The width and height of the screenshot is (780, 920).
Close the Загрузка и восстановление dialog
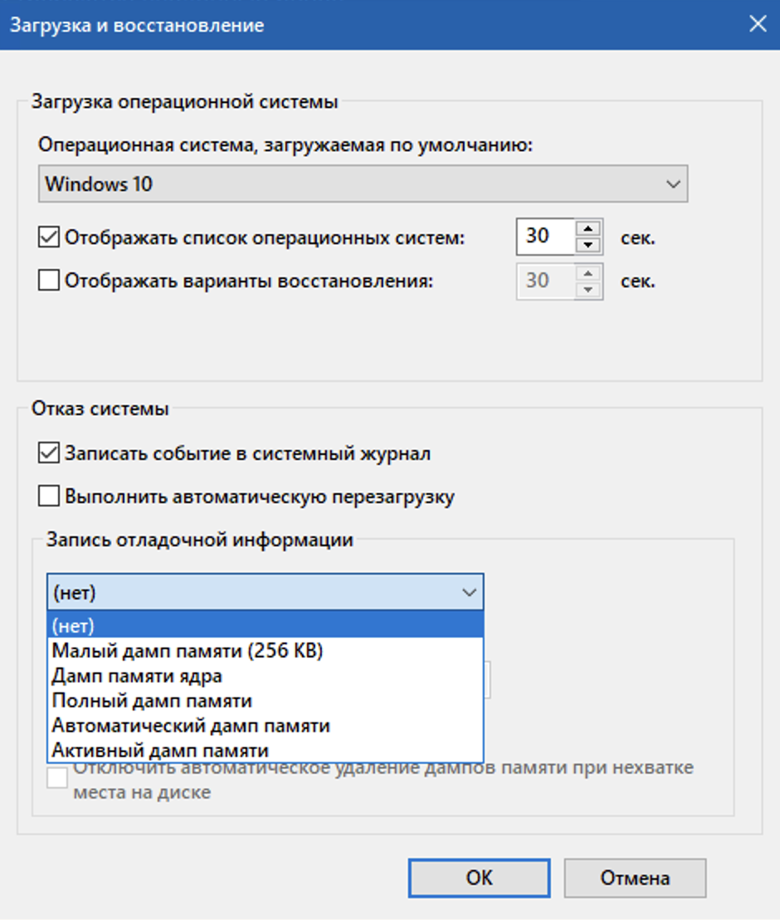pyautogui.click(x=758, y=25)
